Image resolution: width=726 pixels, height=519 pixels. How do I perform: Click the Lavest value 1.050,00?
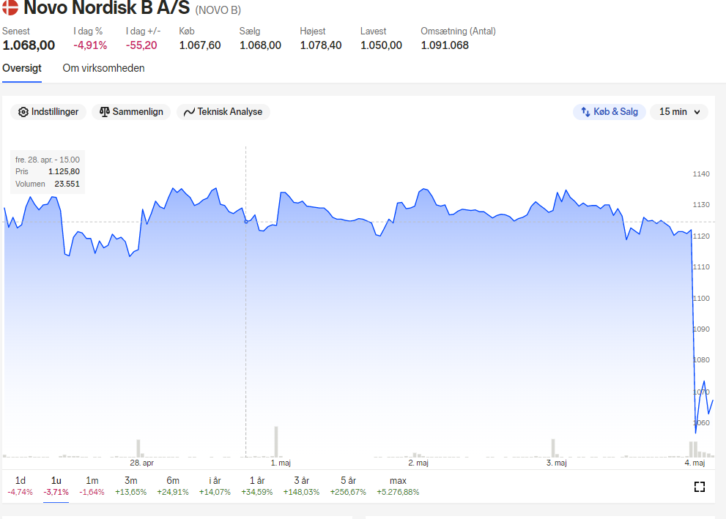tap(381, 45)
